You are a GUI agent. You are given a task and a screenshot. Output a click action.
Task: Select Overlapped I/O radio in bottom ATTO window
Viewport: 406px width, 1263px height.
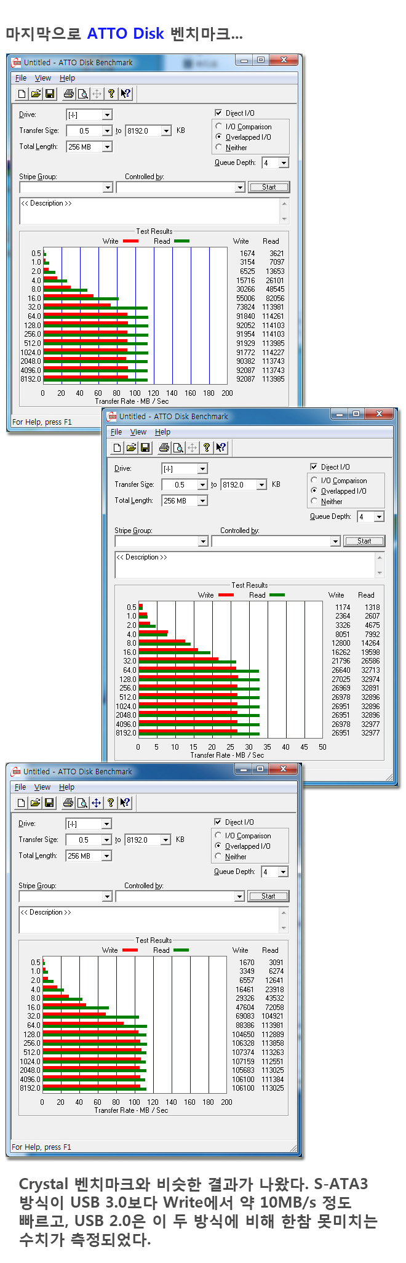(218, 846)
